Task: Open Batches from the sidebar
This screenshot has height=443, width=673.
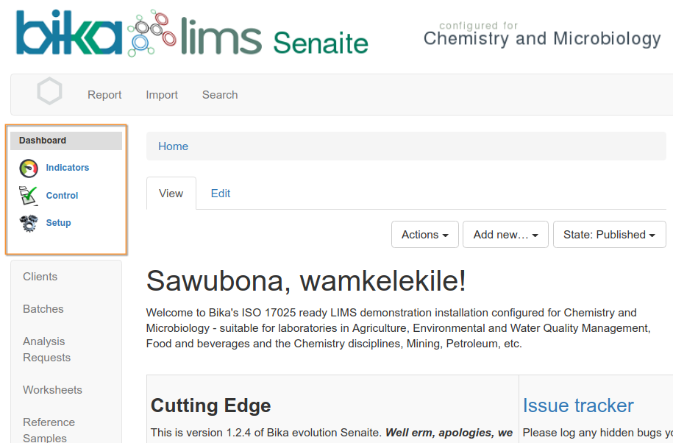Action: pos(43,309)
